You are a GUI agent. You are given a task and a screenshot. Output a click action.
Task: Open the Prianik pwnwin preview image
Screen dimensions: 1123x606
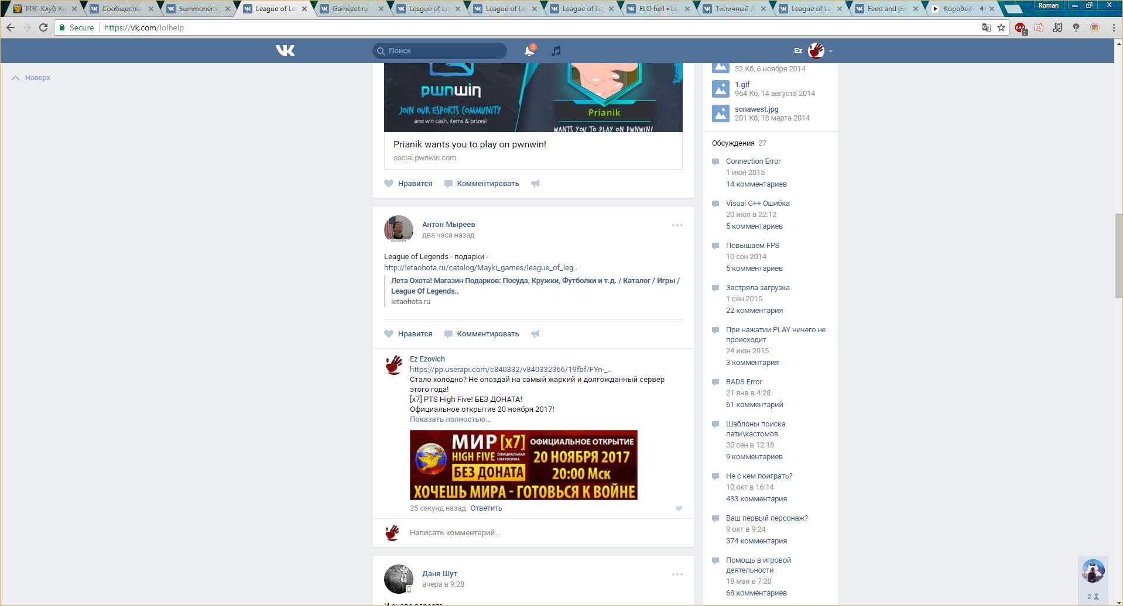[533, 98]
